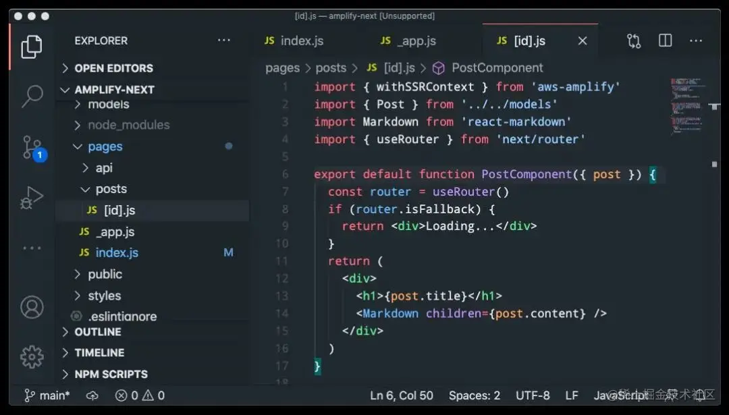The image size is (729, 415).
Task: Expand the OUTLINE section
Action: click(x=153, y=332)
